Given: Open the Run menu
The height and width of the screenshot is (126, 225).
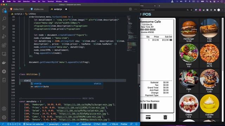Looking at the screenshot, I should click(44, 1).
